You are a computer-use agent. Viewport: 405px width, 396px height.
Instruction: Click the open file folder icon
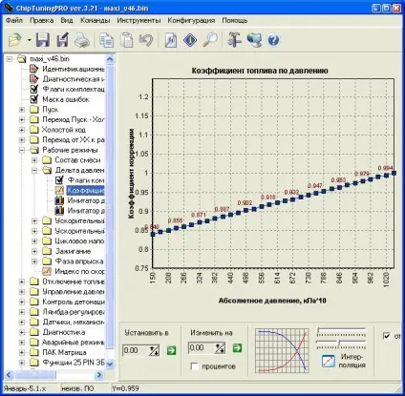(x=15, y=40)
